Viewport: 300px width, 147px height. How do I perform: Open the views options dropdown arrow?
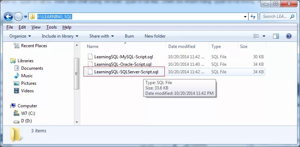pyautogui.click(x=264, y=36)
